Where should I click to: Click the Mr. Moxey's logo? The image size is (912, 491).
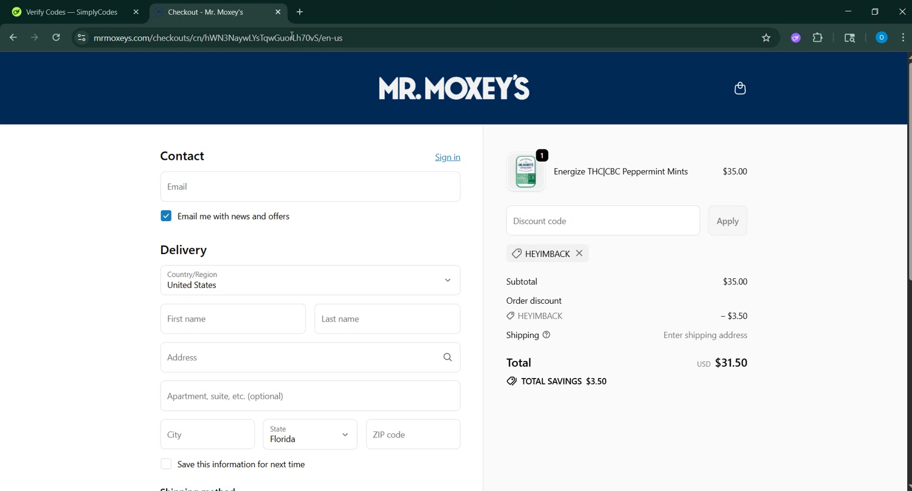point(454,88)
